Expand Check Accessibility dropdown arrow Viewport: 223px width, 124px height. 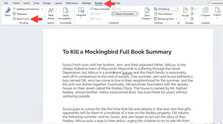72,18
